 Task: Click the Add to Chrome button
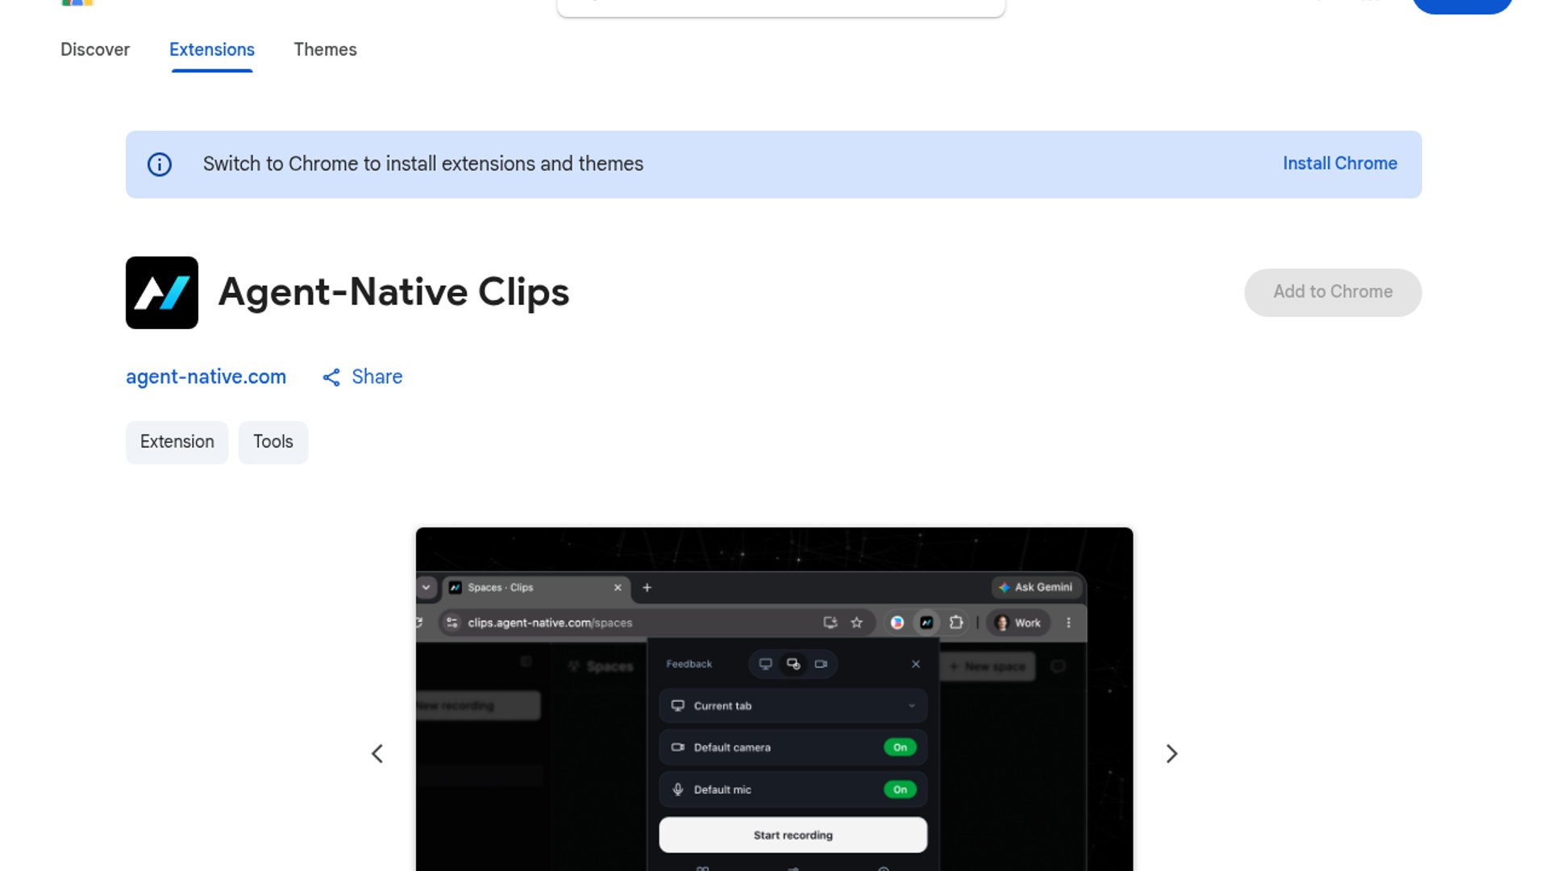[x=1333, y=292]
